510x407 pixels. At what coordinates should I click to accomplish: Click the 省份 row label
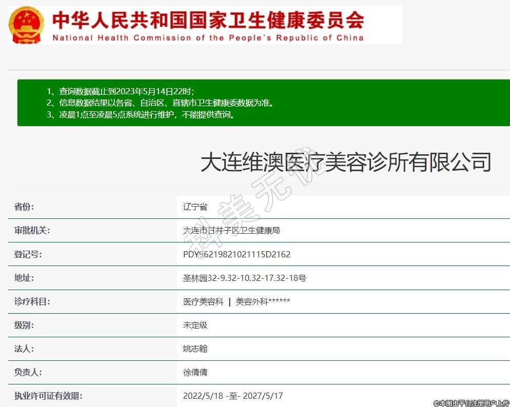(x=24, y=207)
